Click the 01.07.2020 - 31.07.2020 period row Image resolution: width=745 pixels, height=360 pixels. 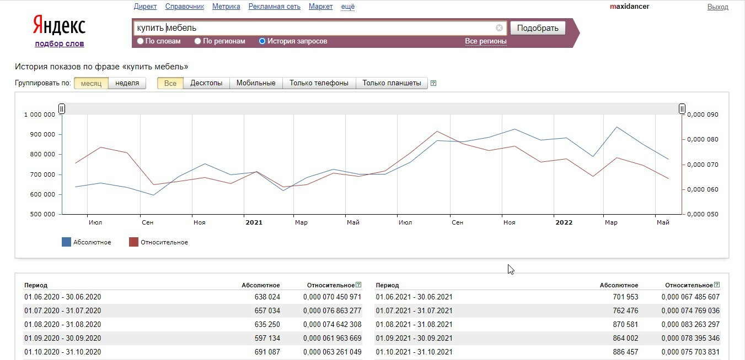point(192,310)
